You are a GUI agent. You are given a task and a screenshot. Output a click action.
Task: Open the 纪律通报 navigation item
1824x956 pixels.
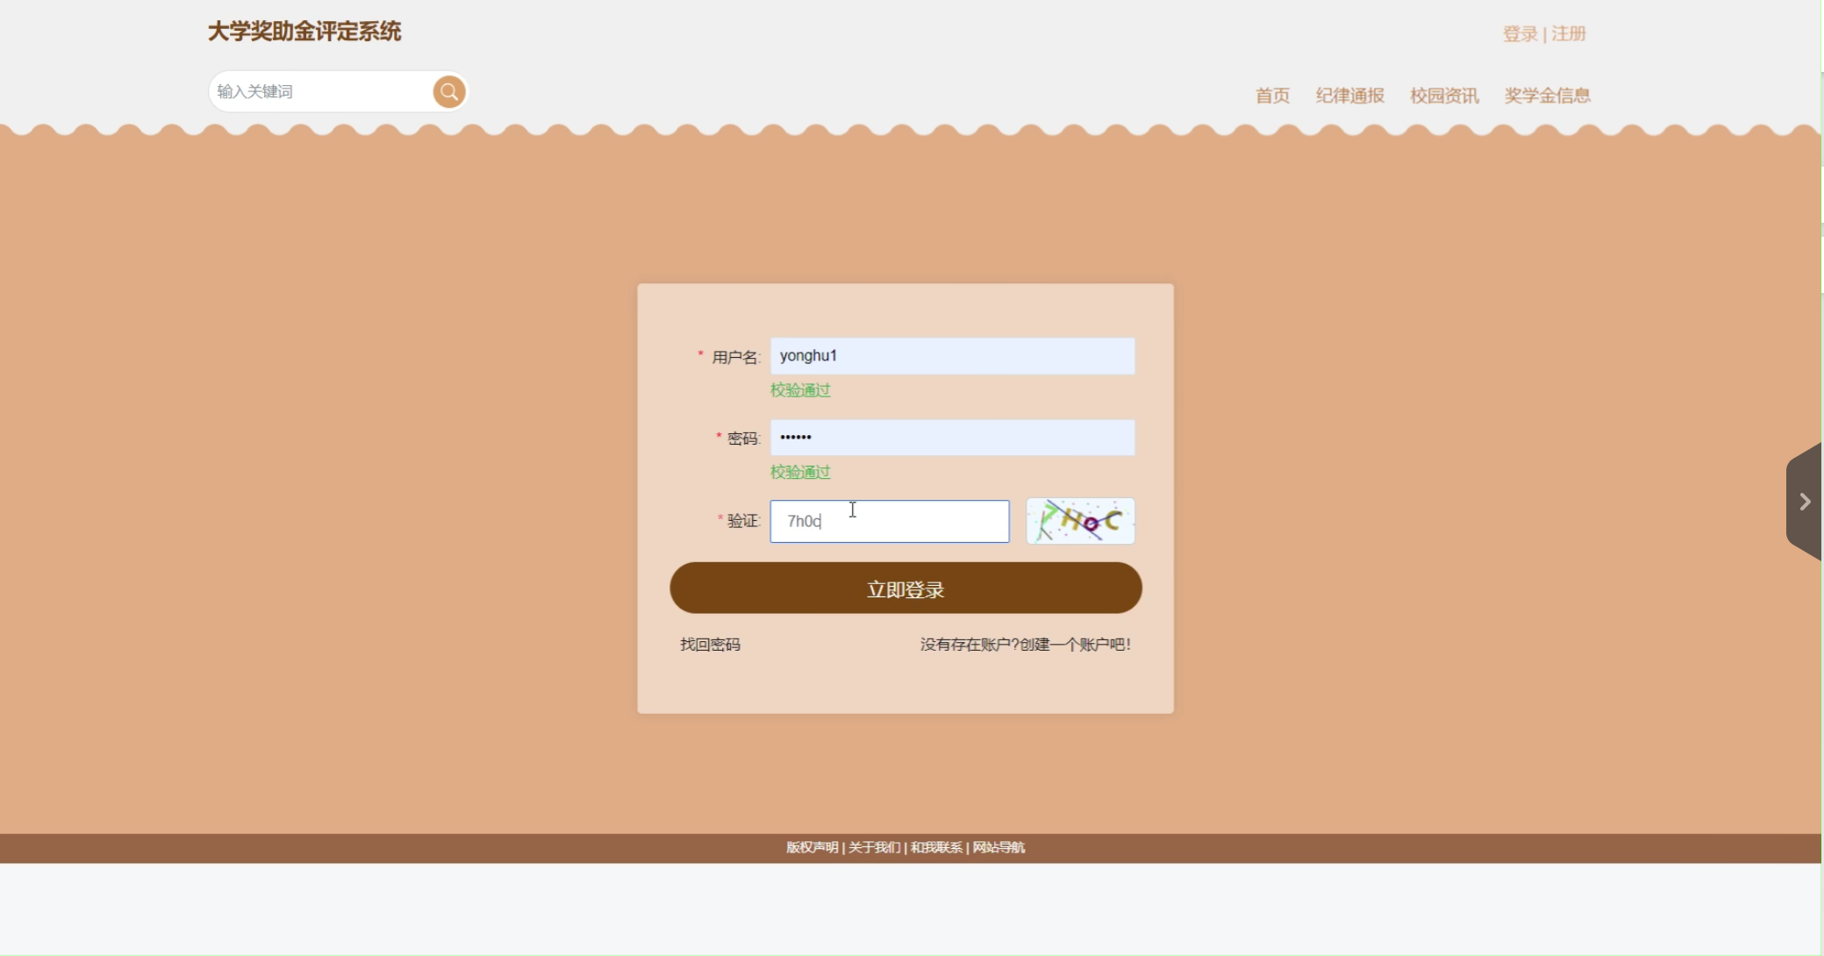pyautogui.click(x=1349, y=96)
